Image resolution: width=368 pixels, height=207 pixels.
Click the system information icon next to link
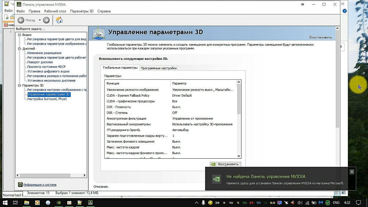(x=20, y=185)
